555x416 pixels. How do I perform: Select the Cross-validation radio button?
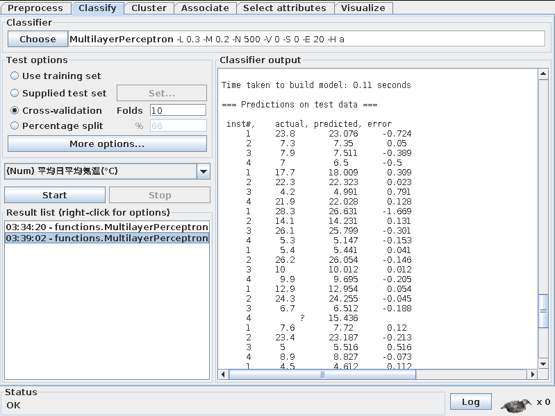point(15,110)
